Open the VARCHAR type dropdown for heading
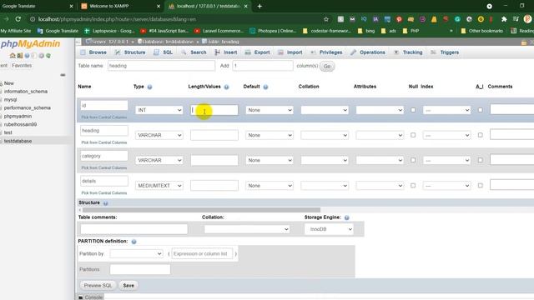534x300 pixels. 159,135
